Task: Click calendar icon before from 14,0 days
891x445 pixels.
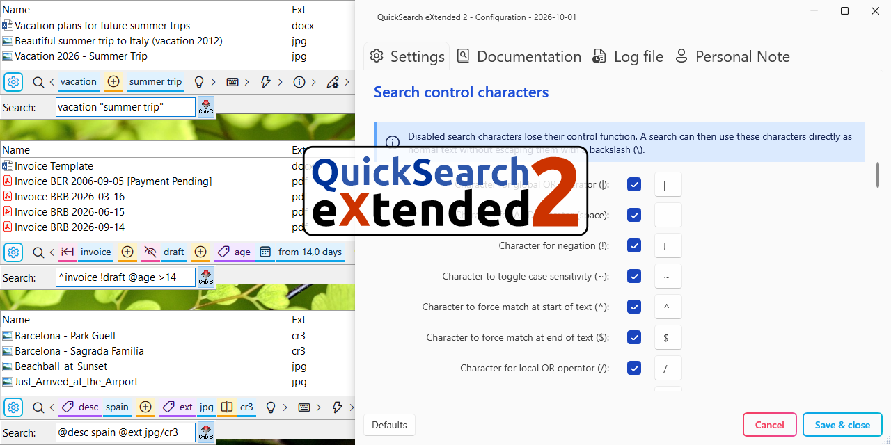Action: (265, 252)
